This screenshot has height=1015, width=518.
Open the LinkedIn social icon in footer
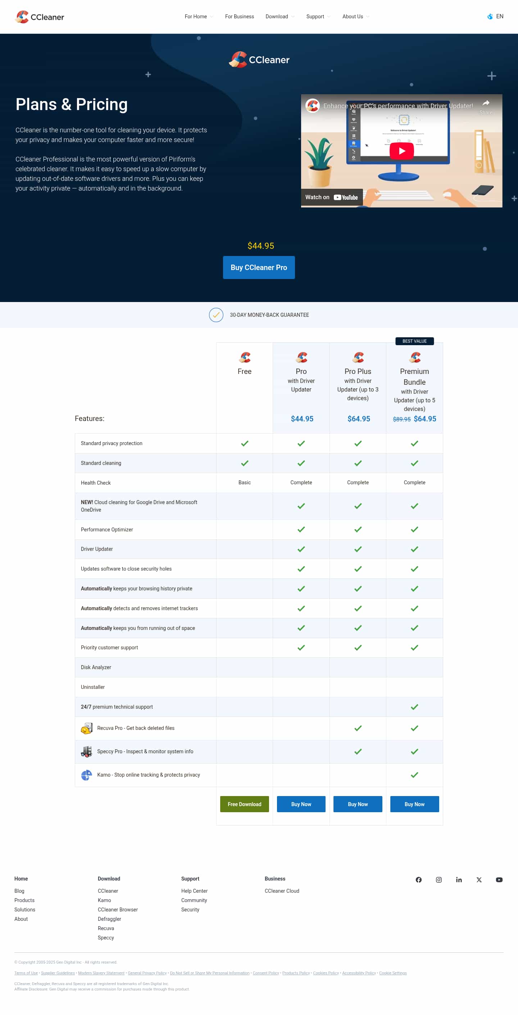click(459, 880)
